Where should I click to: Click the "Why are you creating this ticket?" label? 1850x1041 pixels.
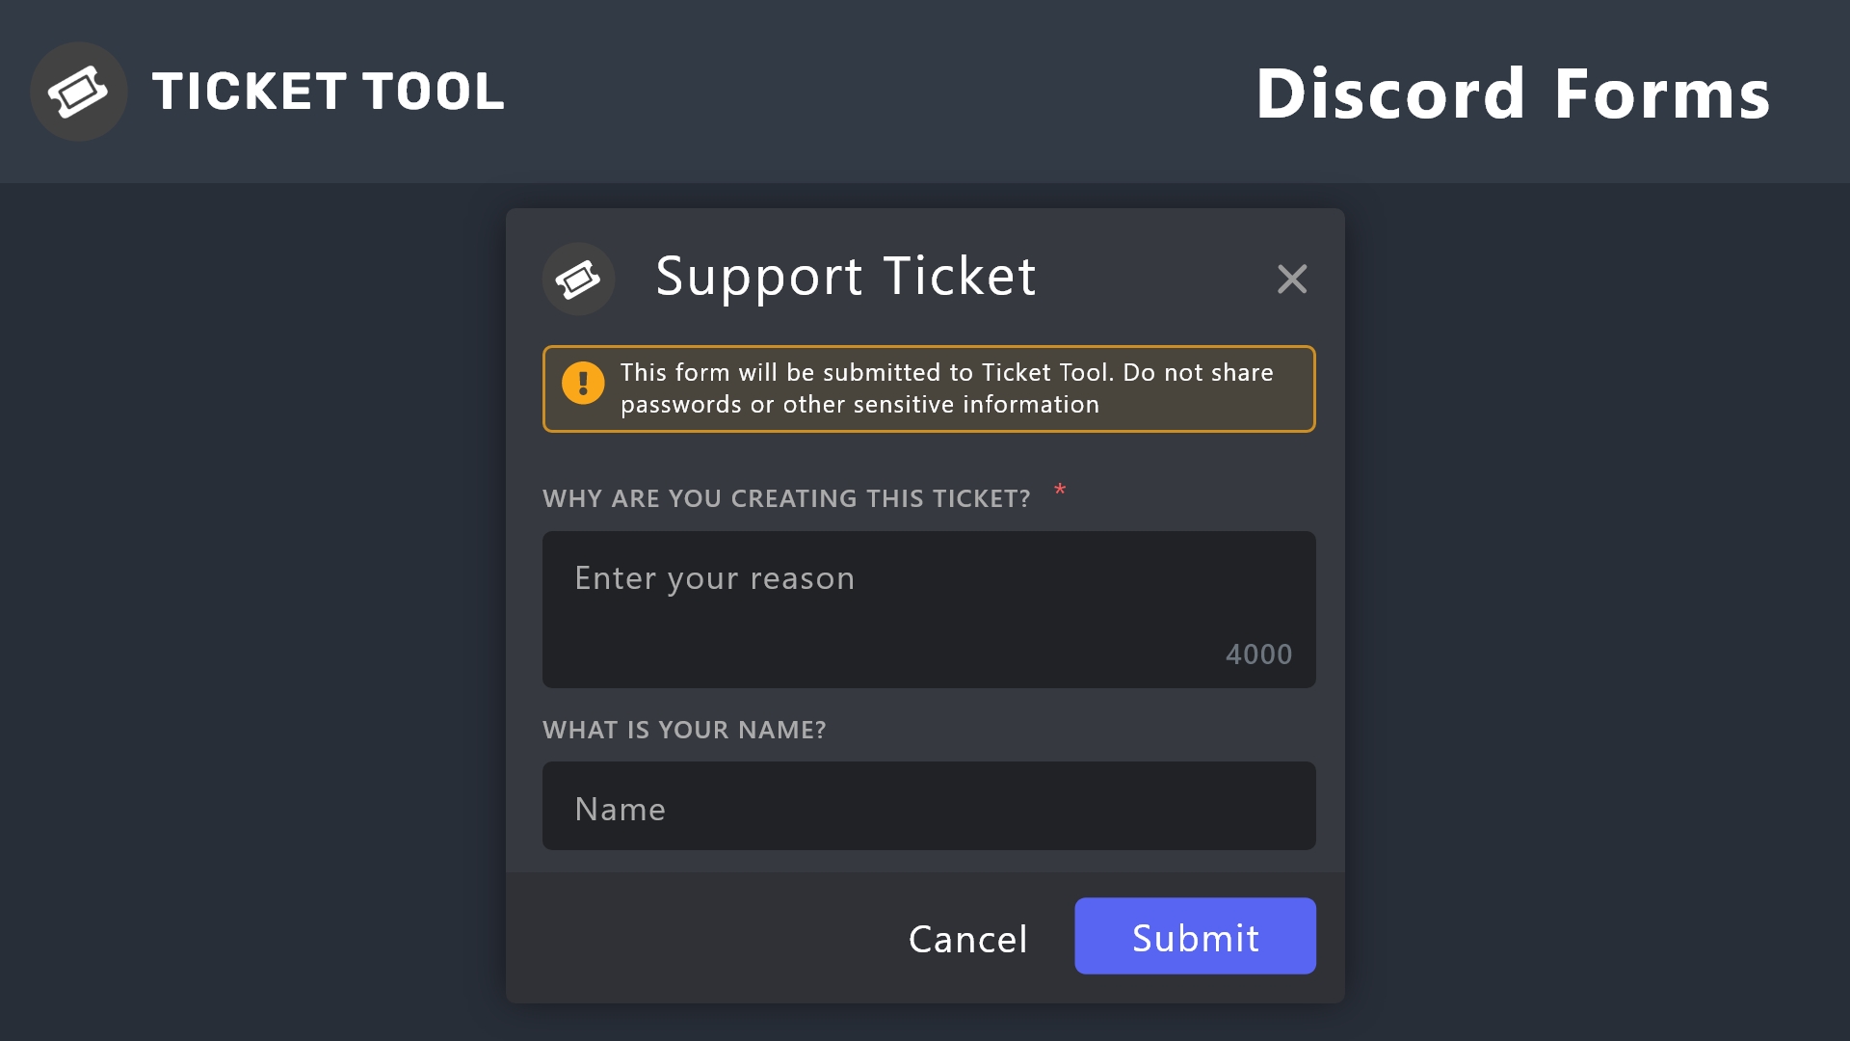tap(786, 498)
